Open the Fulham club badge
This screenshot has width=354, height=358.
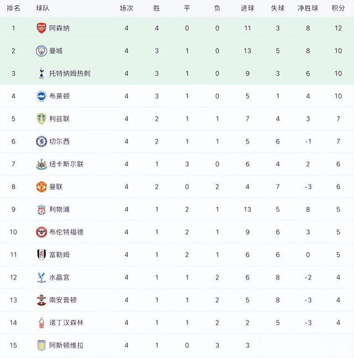41,255
